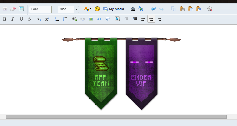Screen dimensions: 237x126
Task: Click the code tag icon
Action: pos(99,19)
